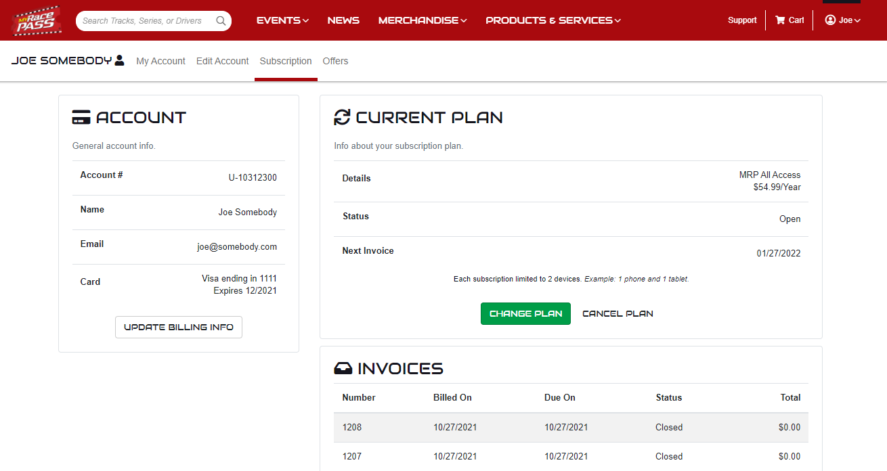This screenshot has width=887, height=471.
Task: Click the $54.99/Year price
Action: pos(777,187)
